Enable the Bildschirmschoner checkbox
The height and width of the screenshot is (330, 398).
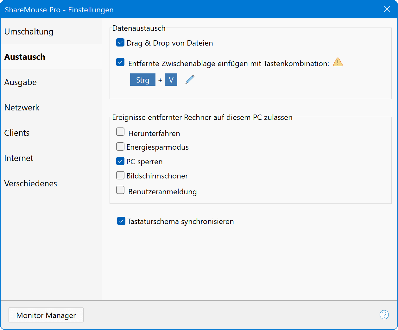coord(120,175)
